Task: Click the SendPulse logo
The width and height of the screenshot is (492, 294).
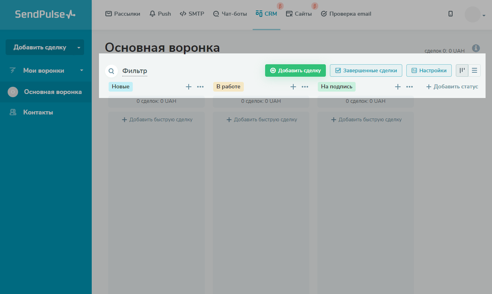Action: [x=45, y=14]
